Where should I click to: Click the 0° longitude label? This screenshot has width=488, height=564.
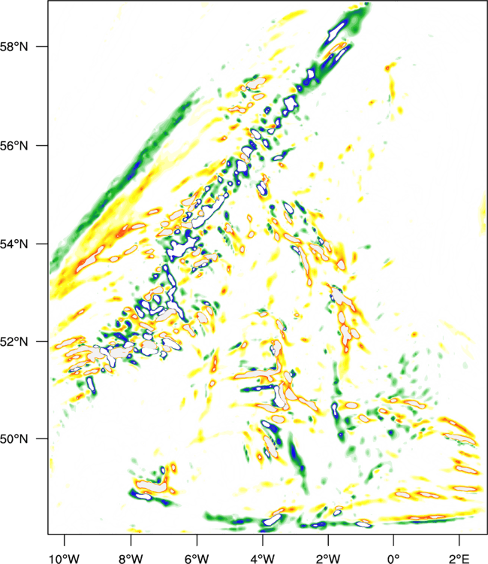[x=393, y=559]
